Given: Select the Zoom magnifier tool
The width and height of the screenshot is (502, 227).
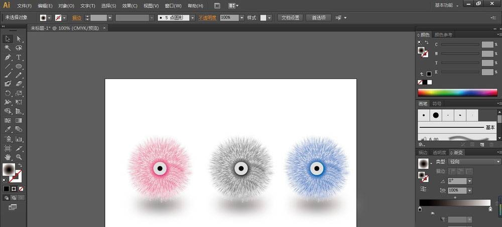Looking at the screenshot, I should pyautogui.click(x=19, y=157).
